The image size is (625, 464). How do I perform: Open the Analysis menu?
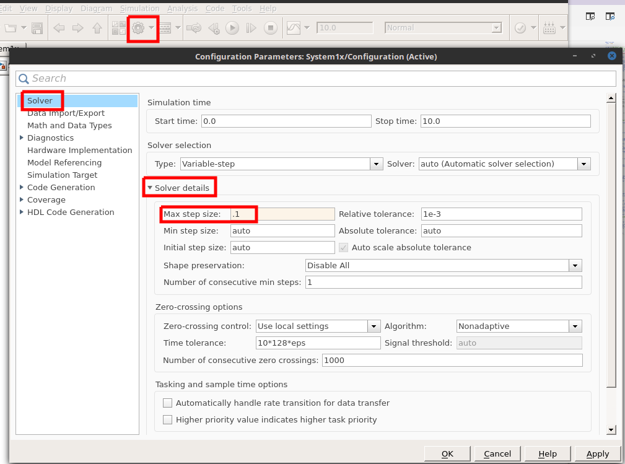click(x=183, y=9)
